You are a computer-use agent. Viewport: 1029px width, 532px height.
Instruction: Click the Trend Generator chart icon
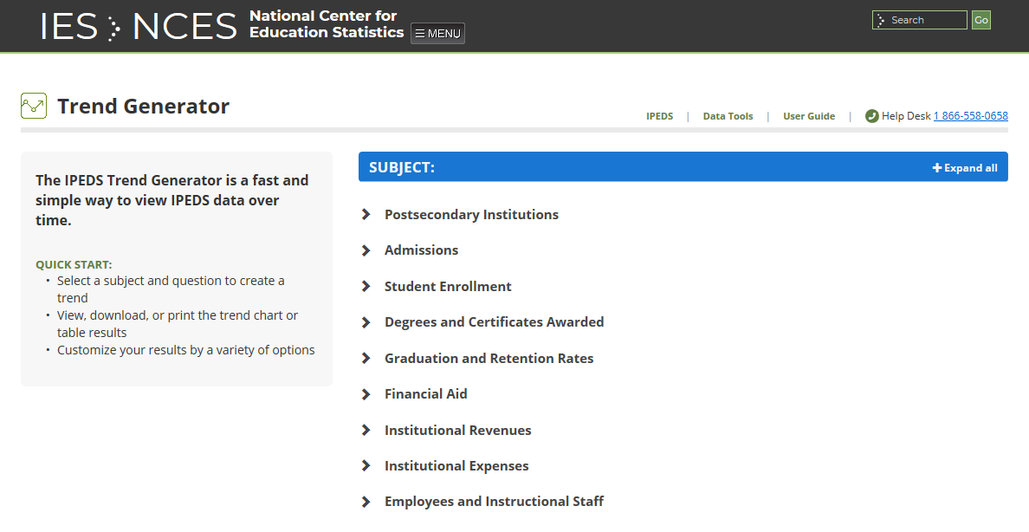[34, 106]
